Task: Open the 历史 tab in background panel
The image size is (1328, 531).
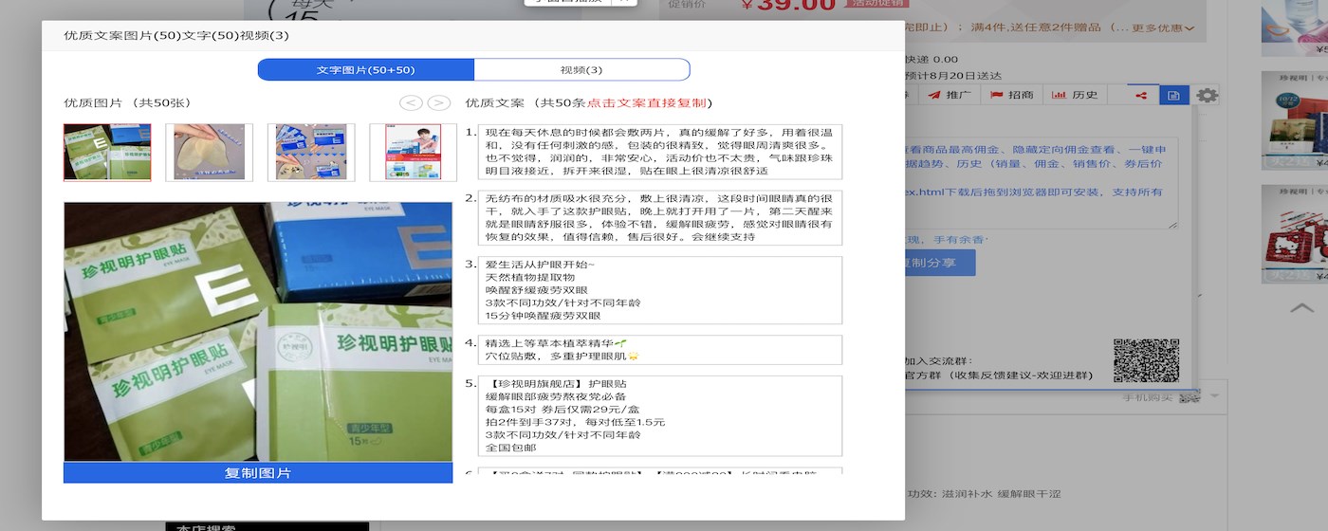Action: click(1075, 95)
